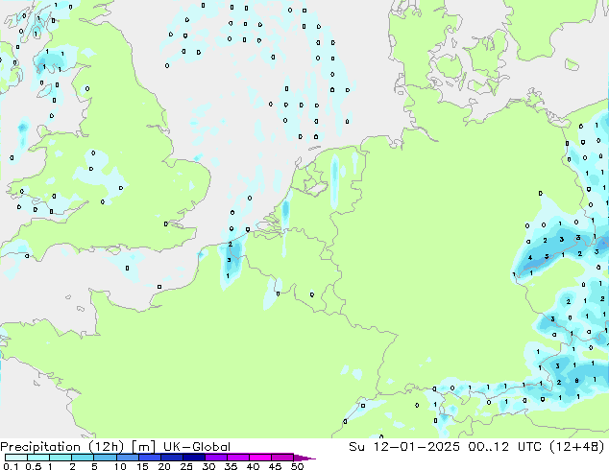Click the '0.5' legend scale value
The height and width of the screenshot is (470, 609).
[x=33, y=466]
